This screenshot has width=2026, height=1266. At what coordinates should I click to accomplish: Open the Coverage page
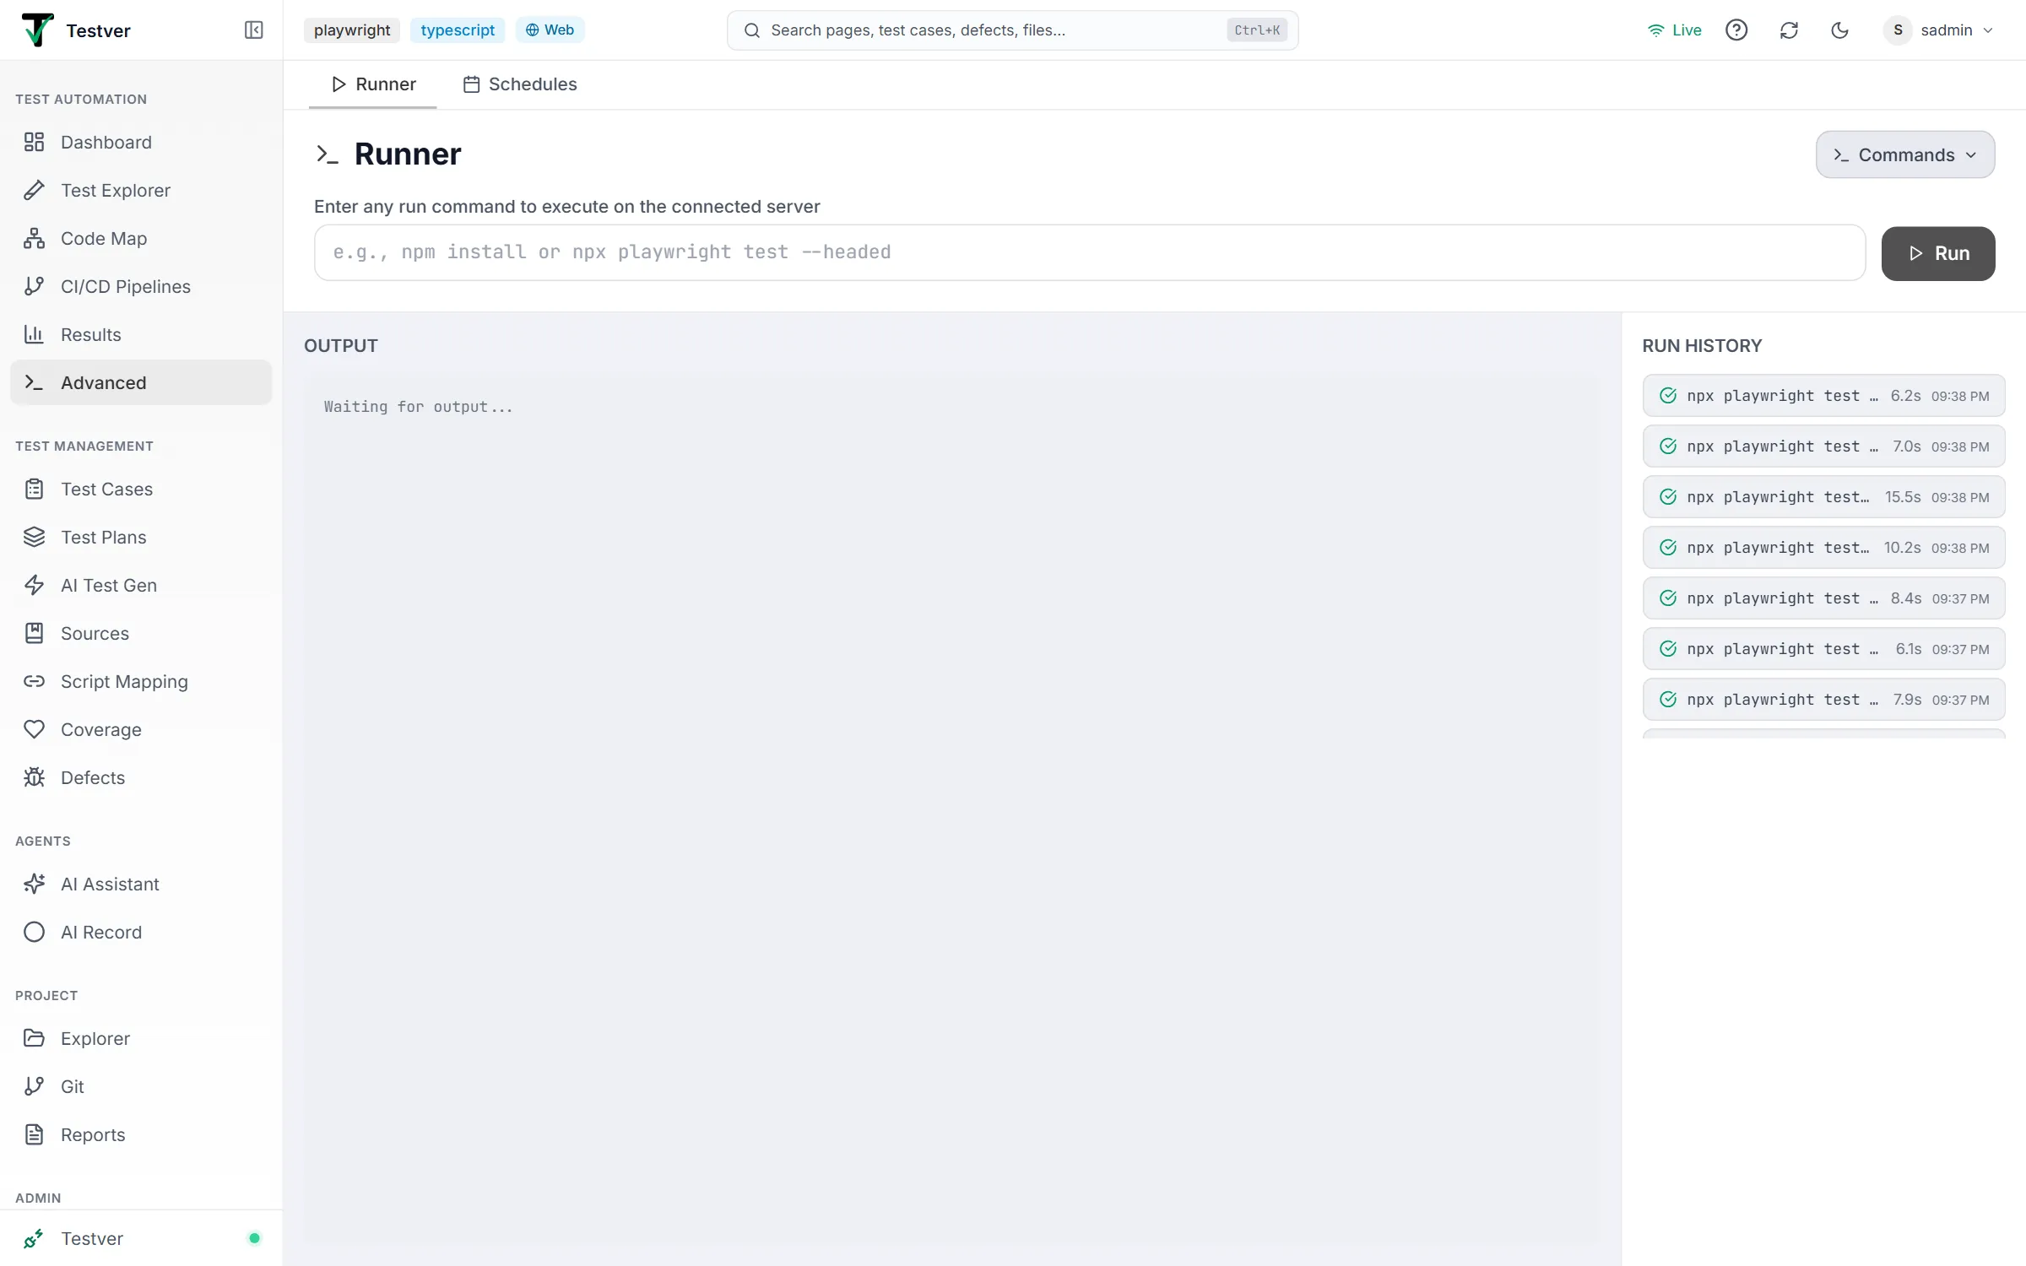pos(141,730)
